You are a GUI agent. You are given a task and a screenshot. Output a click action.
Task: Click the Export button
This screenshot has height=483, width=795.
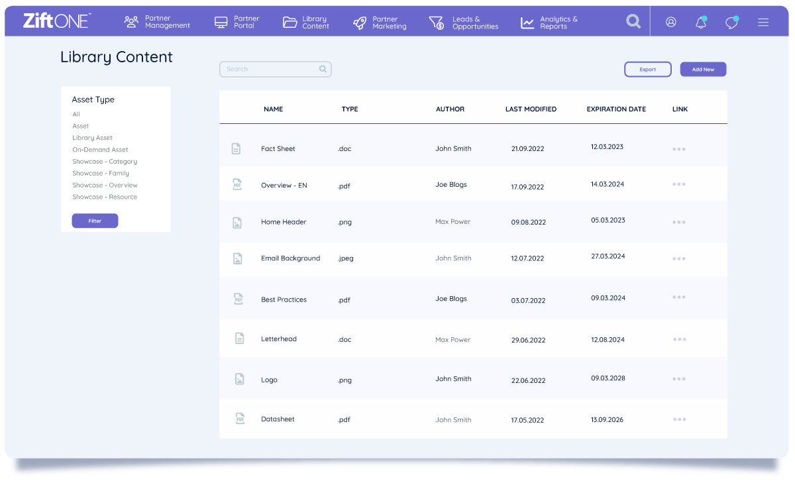coord(647,70)
